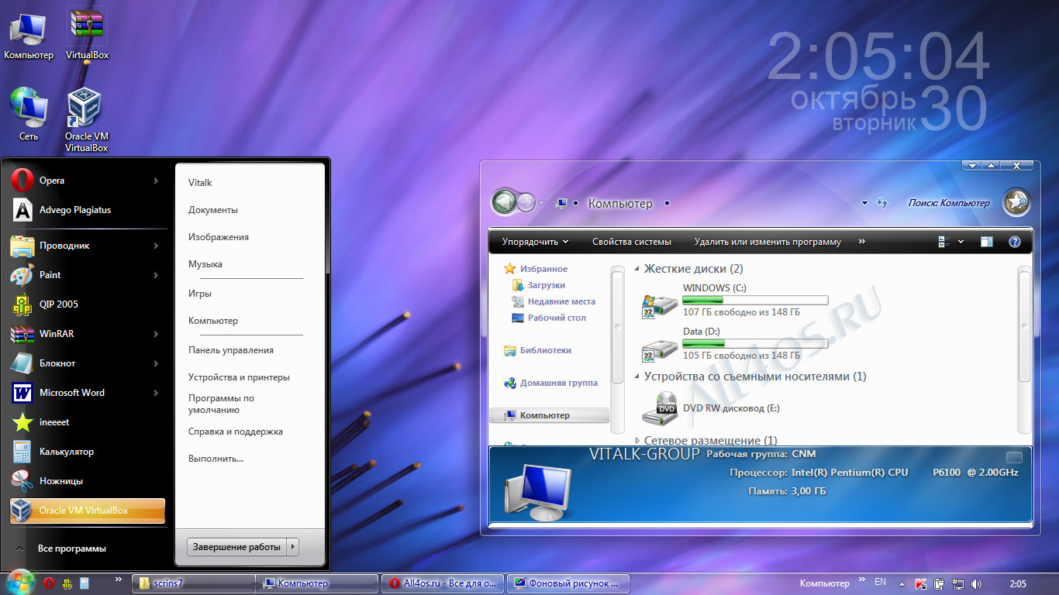This screenshot has height=595, width=1059.
Task: Click Удалить или изменить программу
Action: pos(768,242)
